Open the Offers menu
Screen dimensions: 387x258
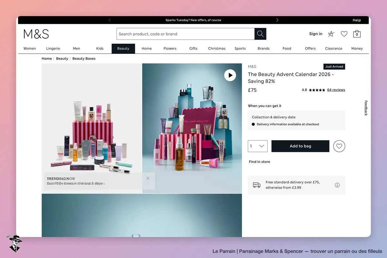[310, 48]
